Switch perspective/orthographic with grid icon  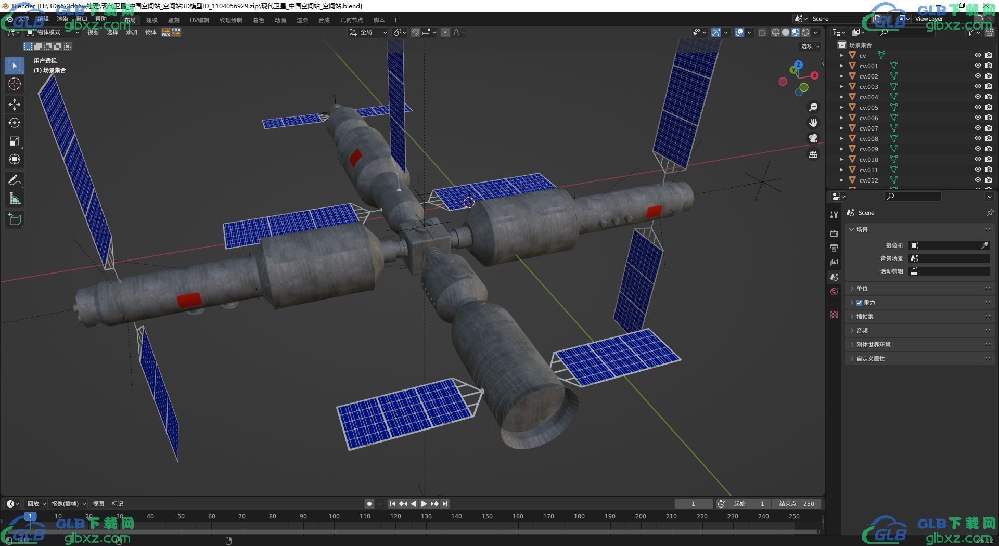pyautogui.click(x=813, y=154)
